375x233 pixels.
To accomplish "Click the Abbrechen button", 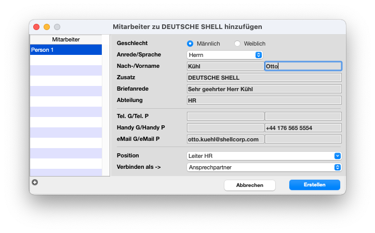I will click(x=250, y=185).
